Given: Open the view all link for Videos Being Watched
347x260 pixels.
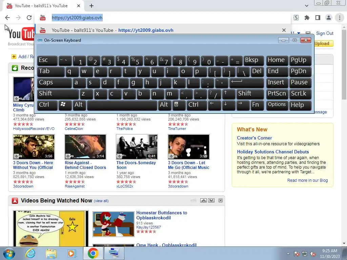Looking at the screenshot, I should coord(101,201).
